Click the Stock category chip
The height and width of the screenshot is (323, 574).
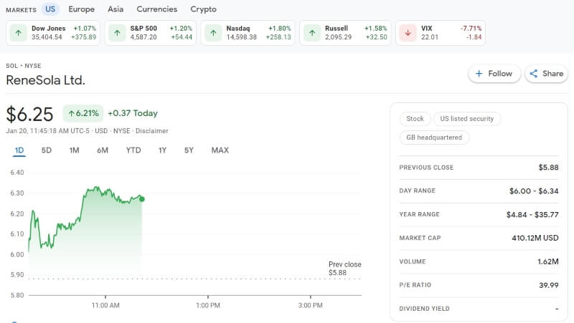tap(415, 119)
